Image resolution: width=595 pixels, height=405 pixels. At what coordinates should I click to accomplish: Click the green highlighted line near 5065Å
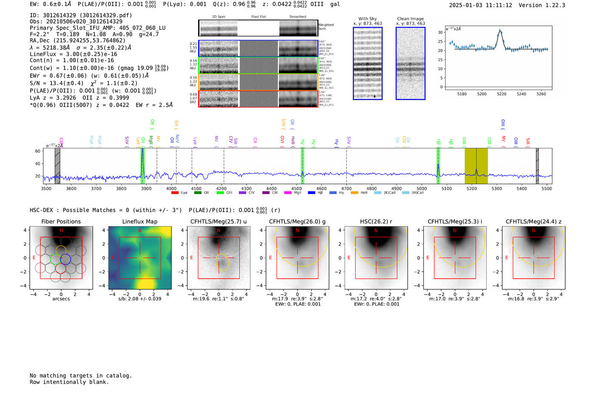point(438,166)
